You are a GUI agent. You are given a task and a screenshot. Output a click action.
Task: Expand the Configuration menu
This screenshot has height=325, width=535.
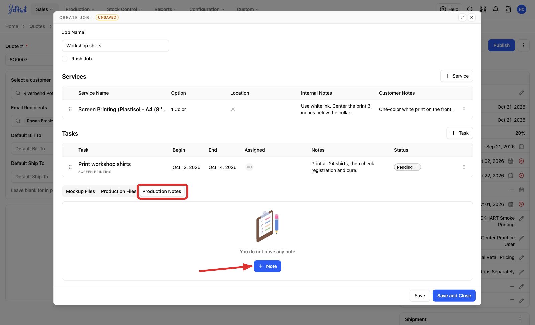pos(207,9)
